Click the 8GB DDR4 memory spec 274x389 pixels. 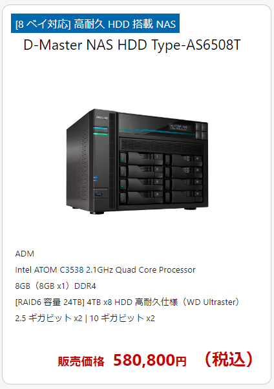(56, 286)
